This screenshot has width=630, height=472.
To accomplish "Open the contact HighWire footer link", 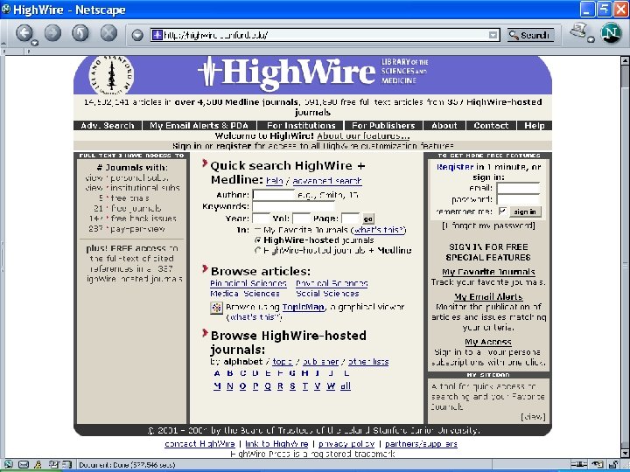I will (x=199, y=444).
